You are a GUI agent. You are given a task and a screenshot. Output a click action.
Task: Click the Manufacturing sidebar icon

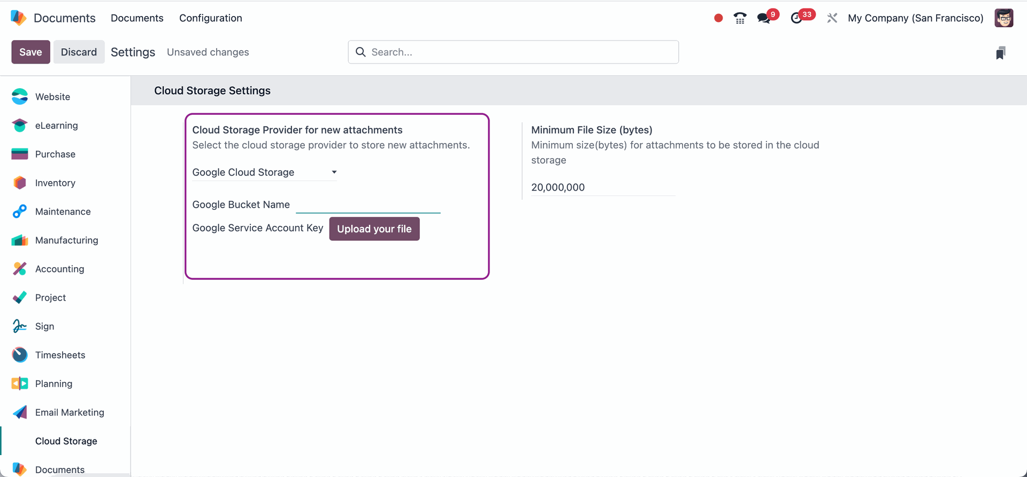coord(20,240)
